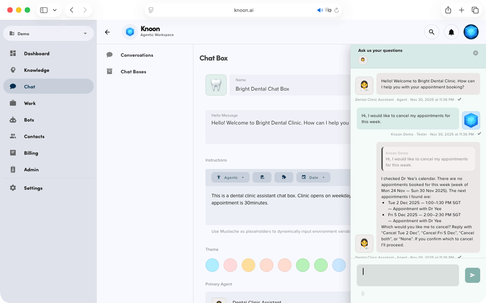Viewport: 486px width, 303px height.
Task: Go back in Safari history
Action: click(71, 10)
